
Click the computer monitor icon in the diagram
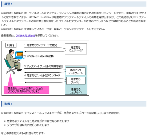[19, 55]
